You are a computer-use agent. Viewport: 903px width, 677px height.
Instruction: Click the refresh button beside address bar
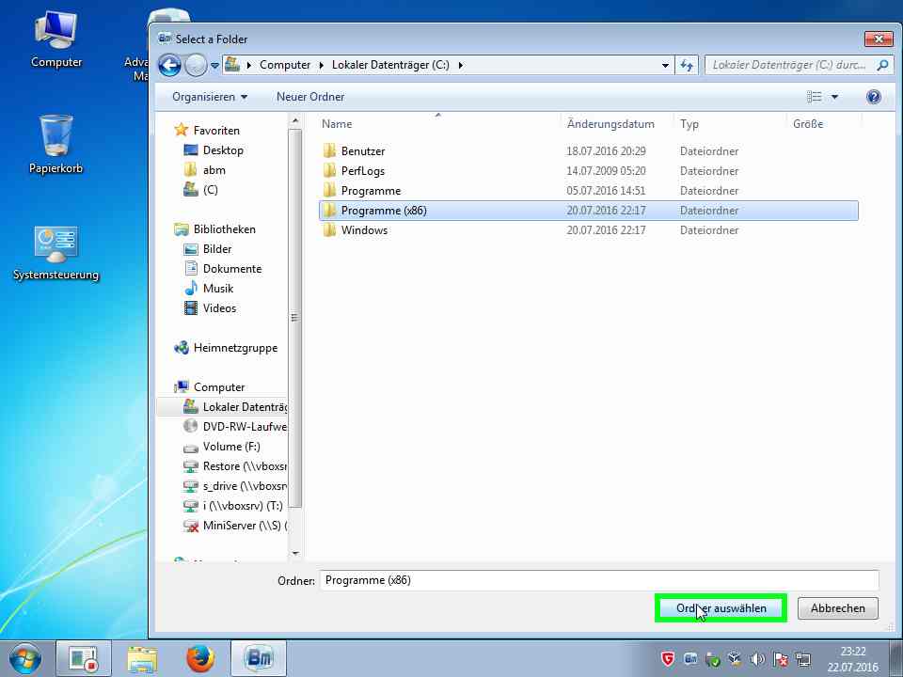pos(687,65)
